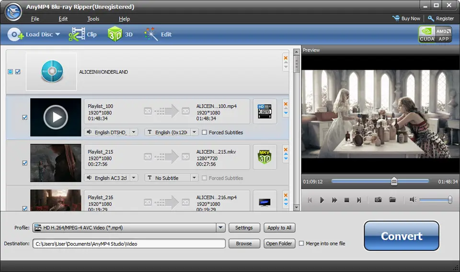Click the ALICEINWONDERLAND disc title
The width and height of the screenshot is (460, 272).
[103, 72]
